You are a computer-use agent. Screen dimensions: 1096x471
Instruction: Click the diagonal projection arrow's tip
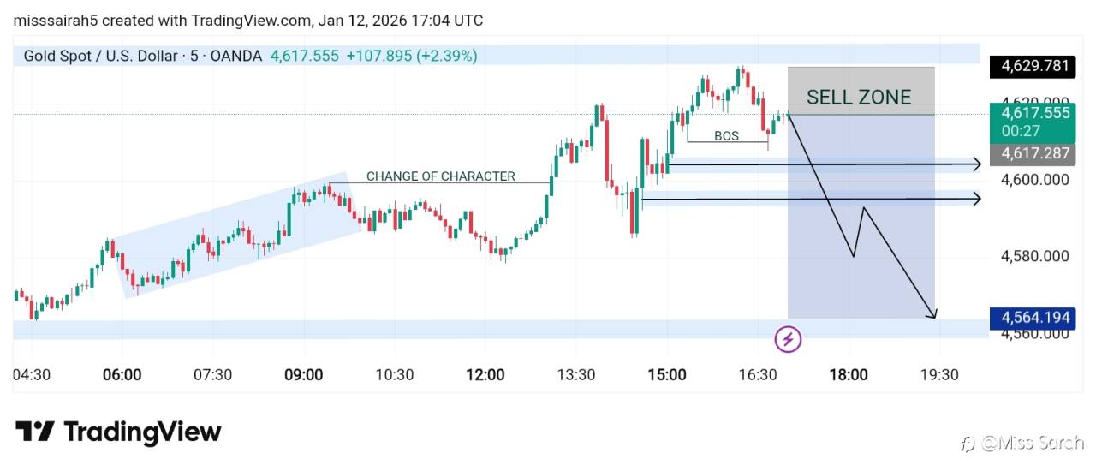[934, 316]
